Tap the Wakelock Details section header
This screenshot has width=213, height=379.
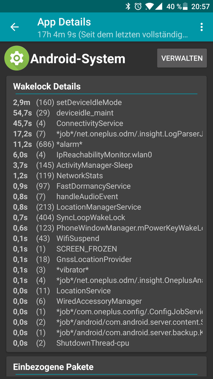(x=47, y=86)
